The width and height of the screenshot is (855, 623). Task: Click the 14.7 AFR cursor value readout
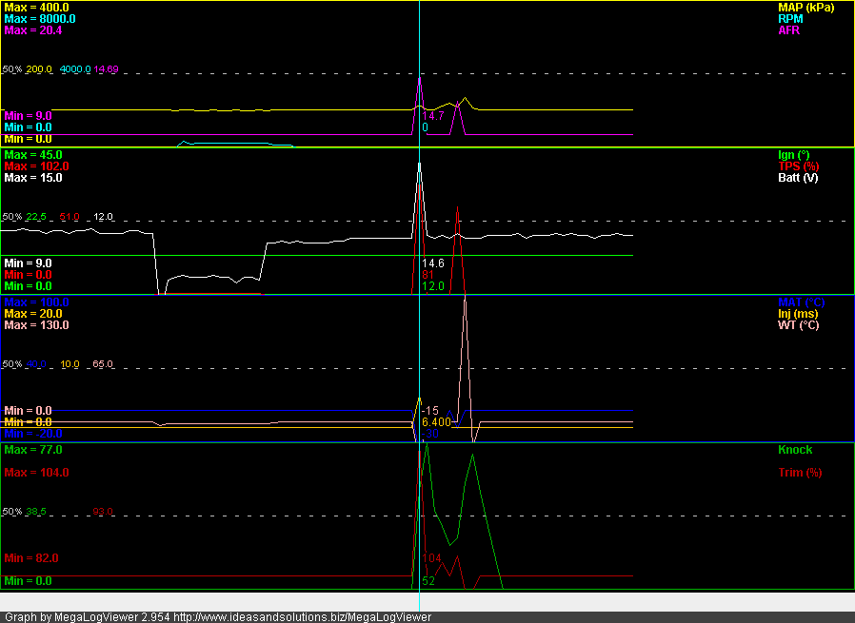click(433, 116)
